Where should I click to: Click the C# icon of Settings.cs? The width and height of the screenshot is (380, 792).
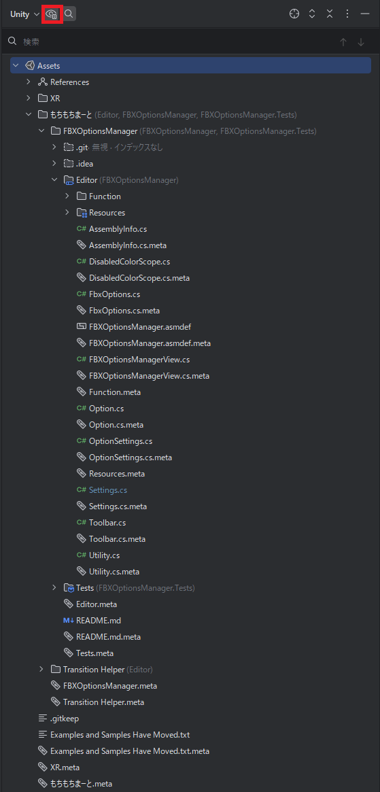82,490
